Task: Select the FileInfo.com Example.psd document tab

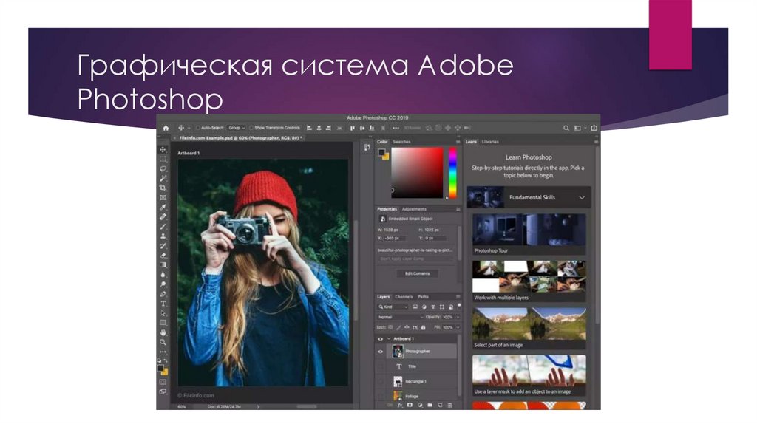Action: pyautogui.click(x=240, y=138)
